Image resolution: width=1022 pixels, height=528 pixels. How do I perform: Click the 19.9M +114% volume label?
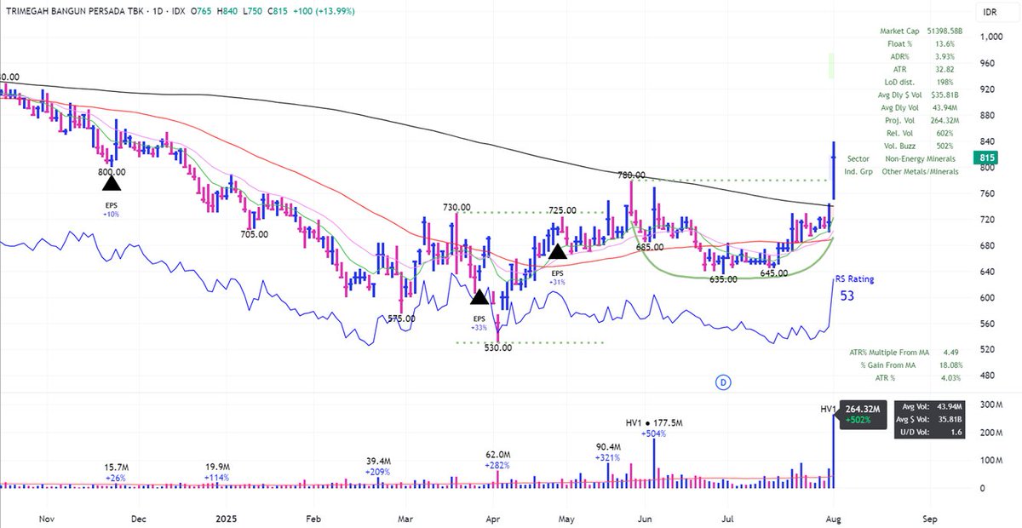coord(217,473)
